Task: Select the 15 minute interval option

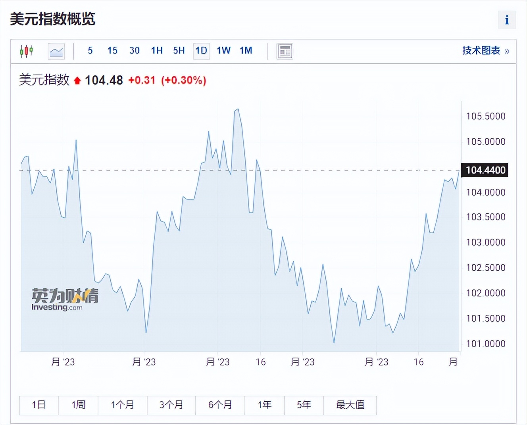Action: [x=112, y=51]
